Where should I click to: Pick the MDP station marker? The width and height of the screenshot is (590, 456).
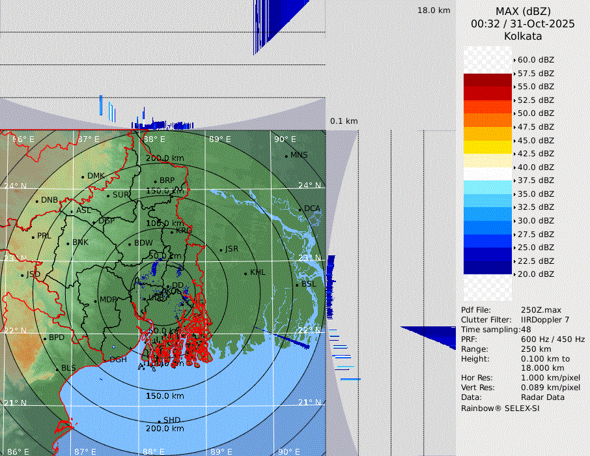point(96,301)
